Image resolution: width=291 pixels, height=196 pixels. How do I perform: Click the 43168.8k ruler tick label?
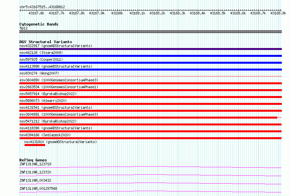point(278,13)
